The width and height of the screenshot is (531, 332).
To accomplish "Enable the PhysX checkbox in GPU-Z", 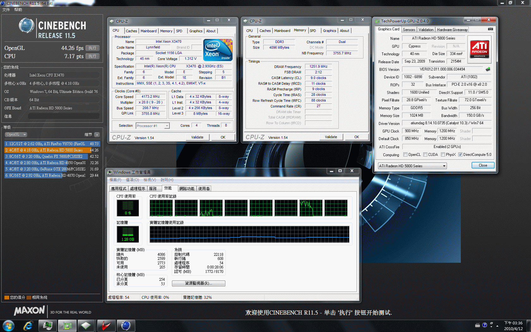I will point(443,155).
